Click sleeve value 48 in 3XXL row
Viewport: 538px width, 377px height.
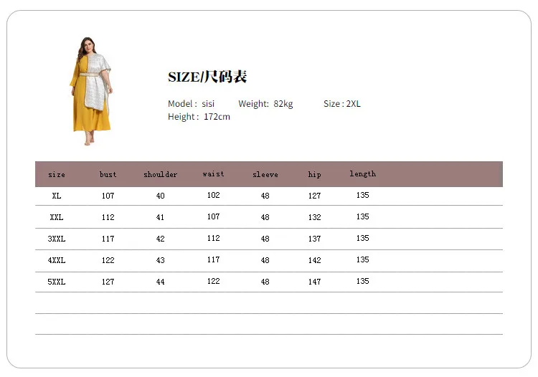coord(265,239)
